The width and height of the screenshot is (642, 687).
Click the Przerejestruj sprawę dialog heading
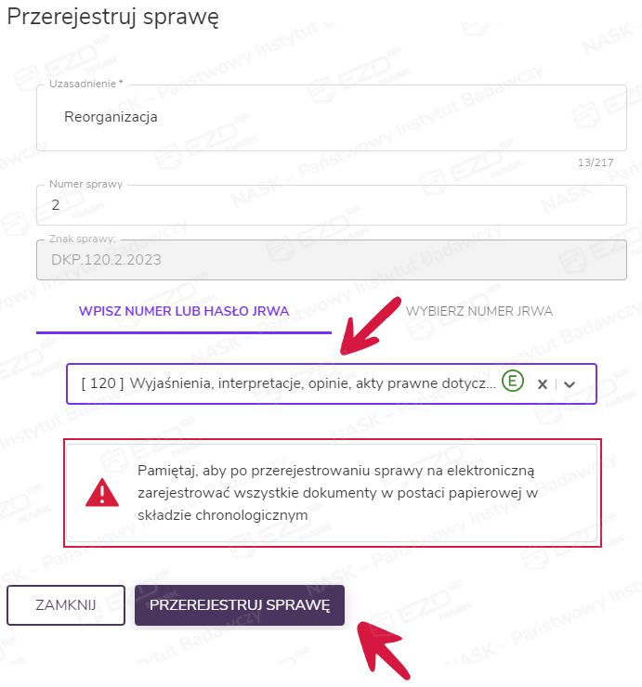pyautogui.click(x=113, y=19)
